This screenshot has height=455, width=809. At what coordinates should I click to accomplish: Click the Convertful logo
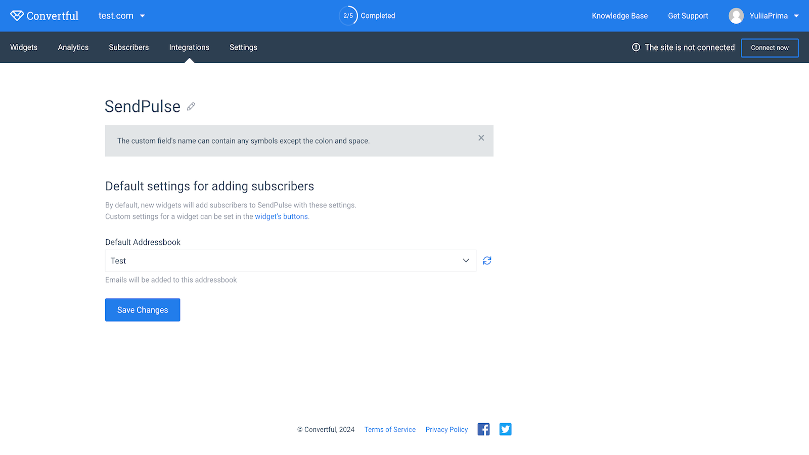44,16
